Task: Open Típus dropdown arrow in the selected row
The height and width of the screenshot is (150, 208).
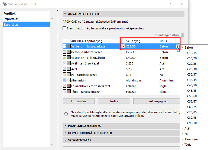Action: [178, 46]
